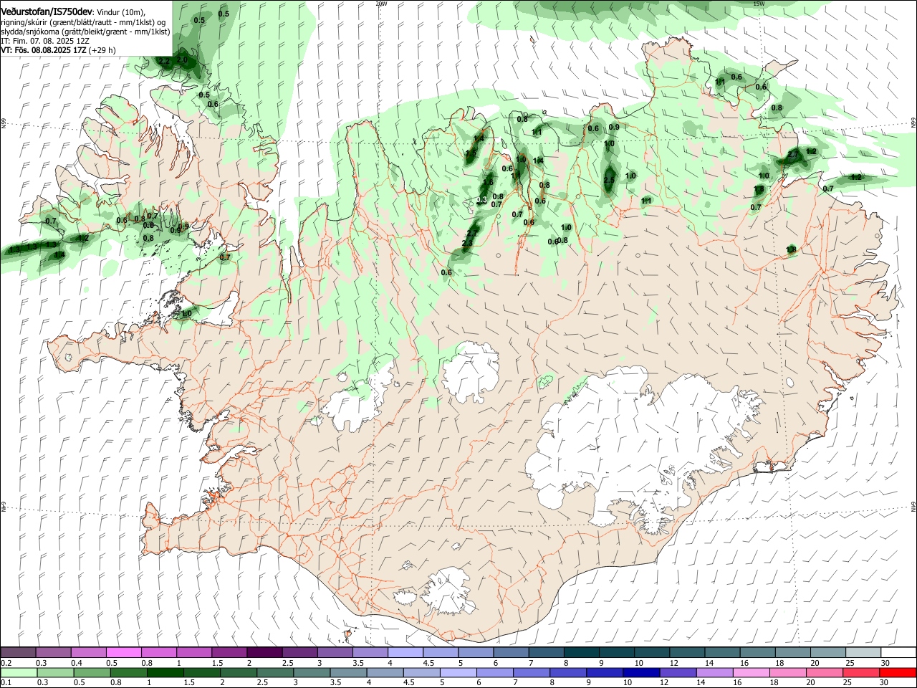Click the '2.7' precipitation value in the northeast
Image resolution: width=917 pixels, height=688 pixels.
(792, 154)
